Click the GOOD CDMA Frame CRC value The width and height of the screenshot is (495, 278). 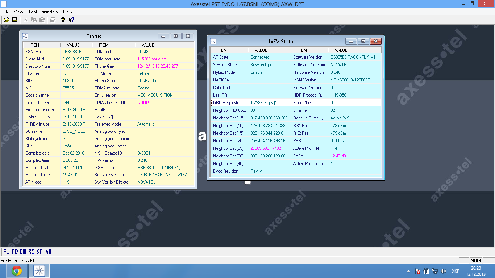coord(143,102)
